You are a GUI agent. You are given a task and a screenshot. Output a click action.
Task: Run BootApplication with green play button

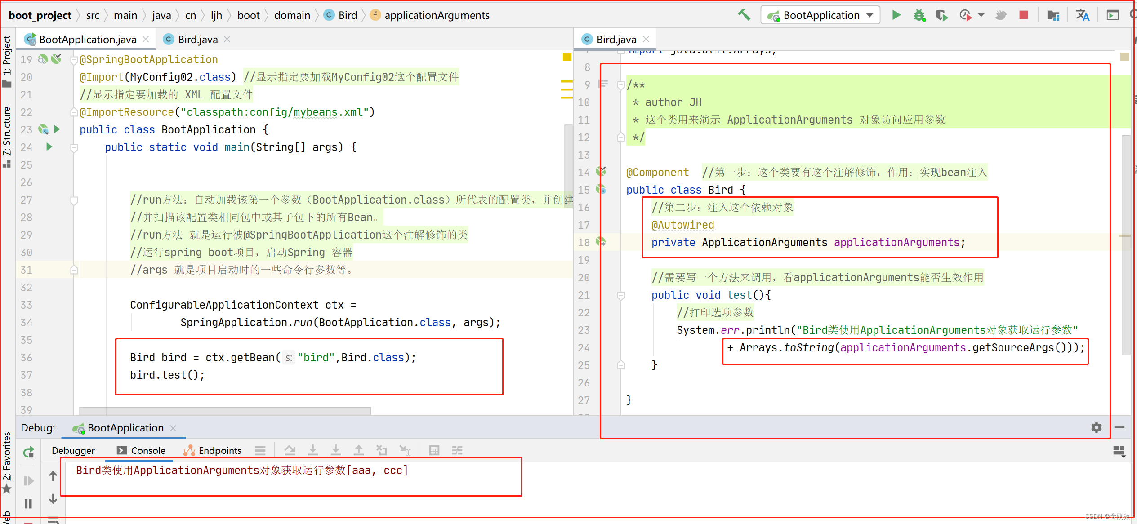[896, 15]
